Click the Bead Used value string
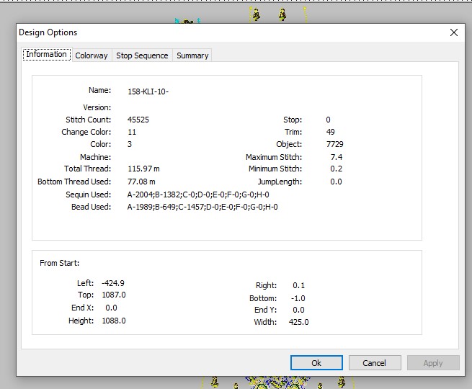The image size is (472, 389). (202, 207)
